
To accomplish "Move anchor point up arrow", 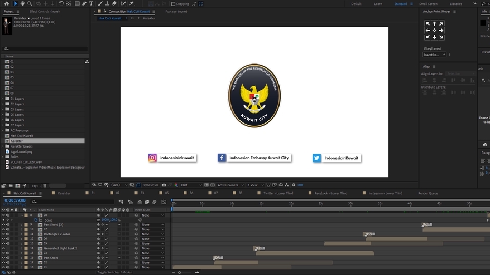I will [x=434, y=24].
